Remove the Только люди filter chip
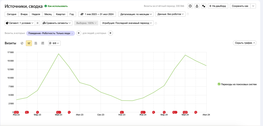Viewport: 263px width, 126px height. [72, 33]
